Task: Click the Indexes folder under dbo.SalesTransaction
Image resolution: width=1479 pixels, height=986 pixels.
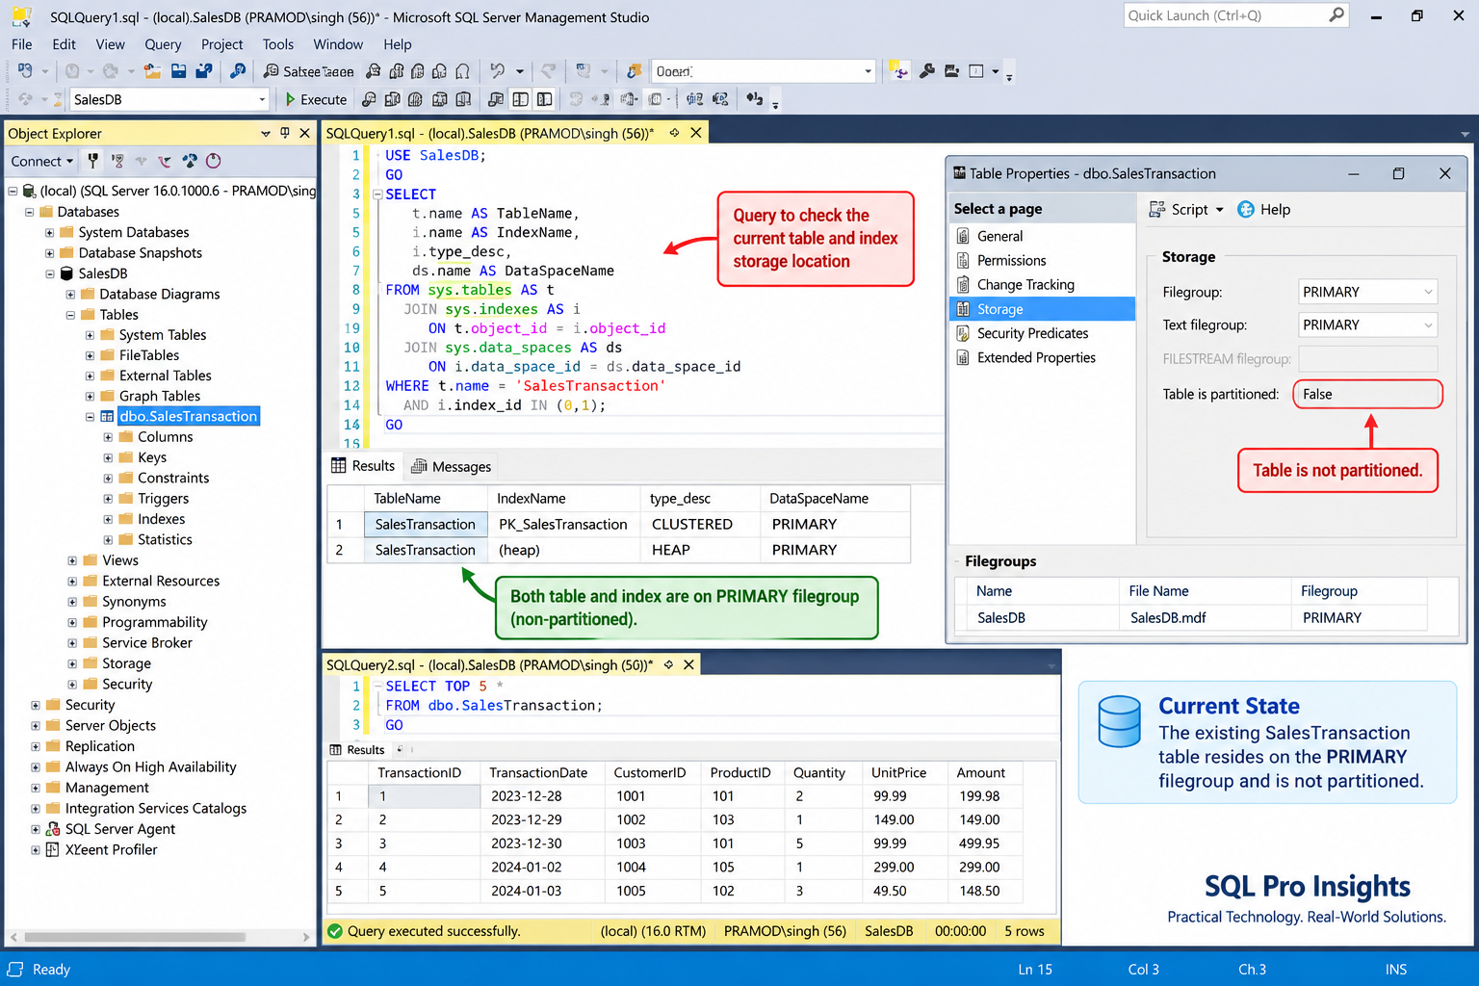Action: [161, 519]
